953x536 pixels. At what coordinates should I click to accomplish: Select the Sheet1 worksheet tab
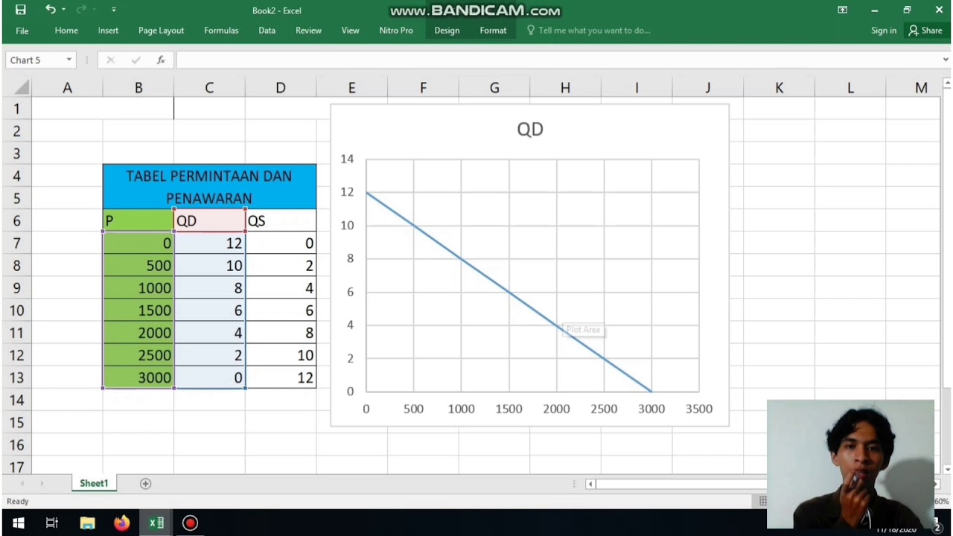(94, 484)
